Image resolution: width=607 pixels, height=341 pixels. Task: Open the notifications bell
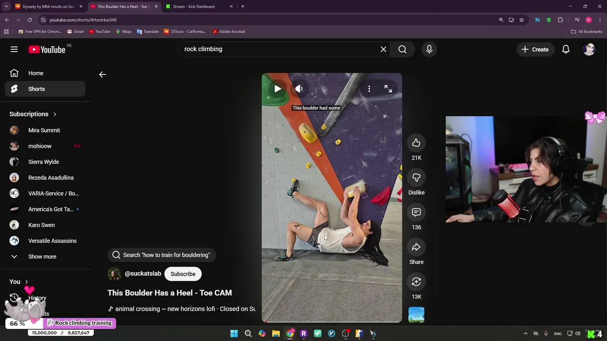[566, 49]
